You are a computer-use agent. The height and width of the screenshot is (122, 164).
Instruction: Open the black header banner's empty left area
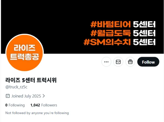click(42, 17)
